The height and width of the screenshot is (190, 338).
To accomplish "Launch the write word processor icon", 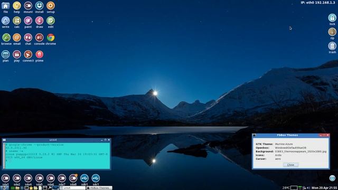I will [6, 21].
